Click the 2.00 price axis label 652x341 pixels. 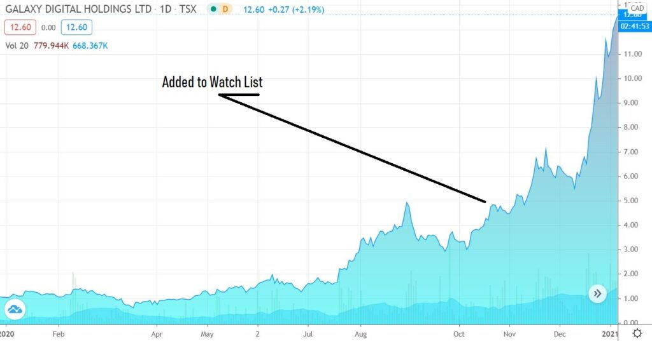coord(631,274)
